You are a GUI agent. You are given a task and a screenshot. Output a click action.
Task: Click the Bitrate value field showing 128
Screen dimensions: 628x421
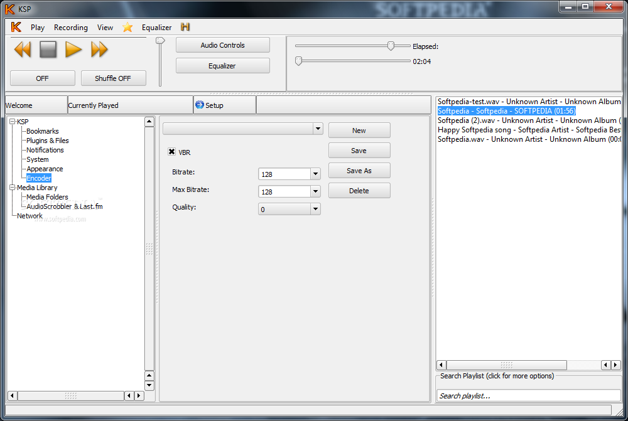tap(284, 174)
